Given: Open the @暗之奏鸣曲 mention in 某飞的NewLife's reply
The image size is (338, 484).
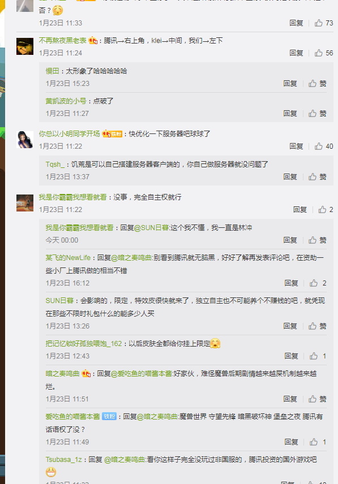Looking at the screenshot, I should [131, 257].
